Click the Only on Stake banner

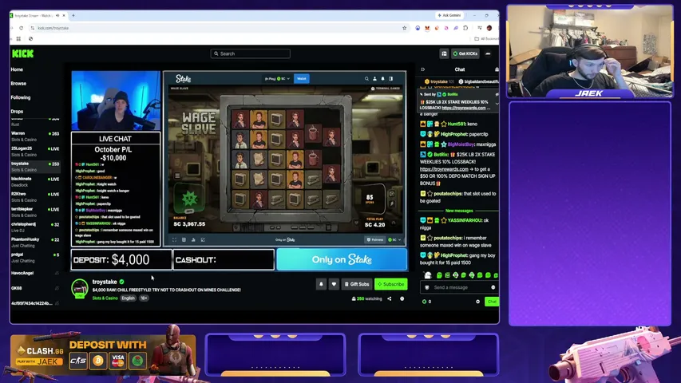pos(342,259)
